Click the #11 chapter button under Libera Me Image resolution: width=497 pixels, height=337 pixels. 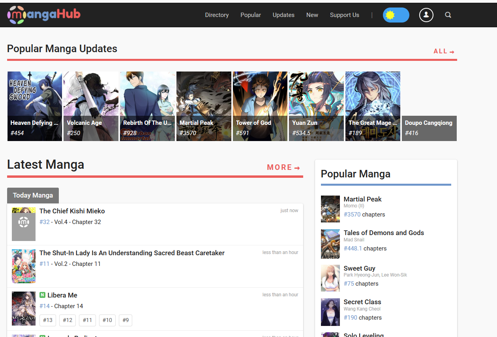(x=87, y=320)
